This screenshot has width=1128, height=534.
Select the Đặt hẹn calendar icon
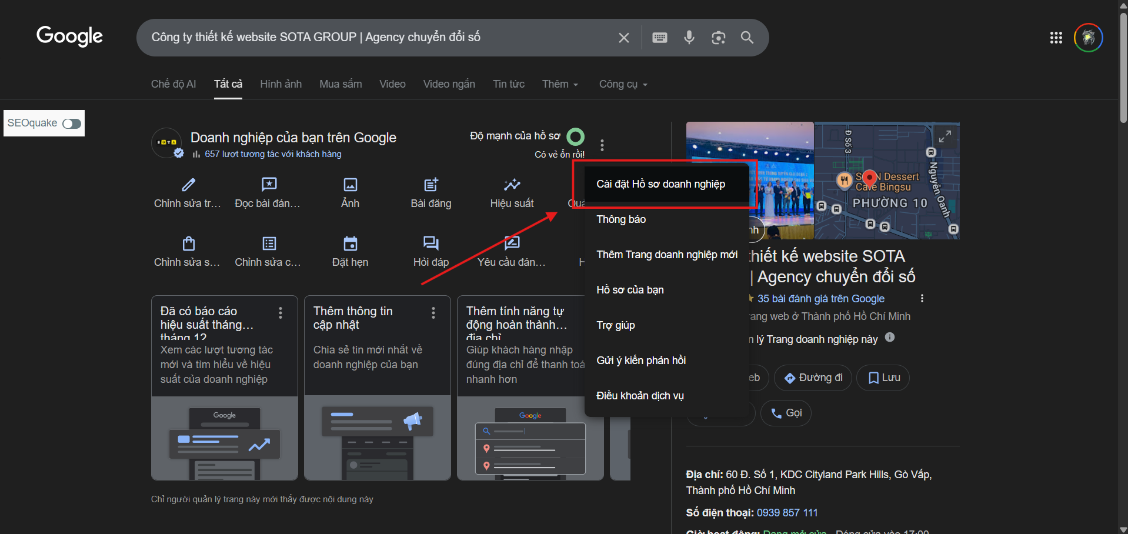(349, 243)
